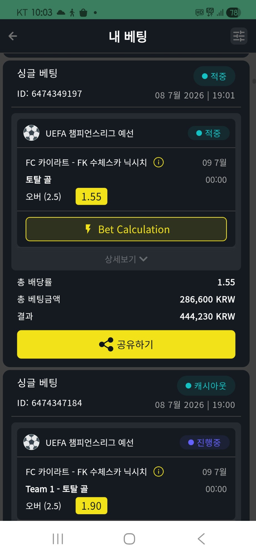Viewport: 256px width, 555px height.
Task: Tap the 공유하기 share button
Action: [126, 344]
